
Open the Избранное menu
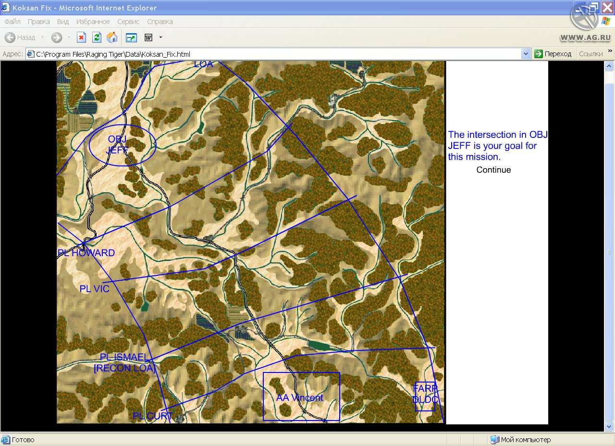[x=93, y=22]
